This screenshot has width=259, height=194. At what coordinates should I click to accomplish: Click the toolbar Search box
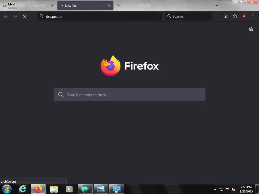coord(189,16)
